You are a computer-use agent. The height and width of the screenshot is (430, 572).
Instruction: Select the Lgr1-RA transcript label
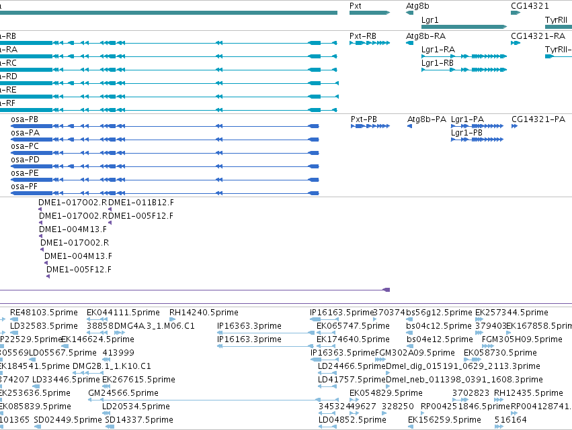click(x=438, y=50)
